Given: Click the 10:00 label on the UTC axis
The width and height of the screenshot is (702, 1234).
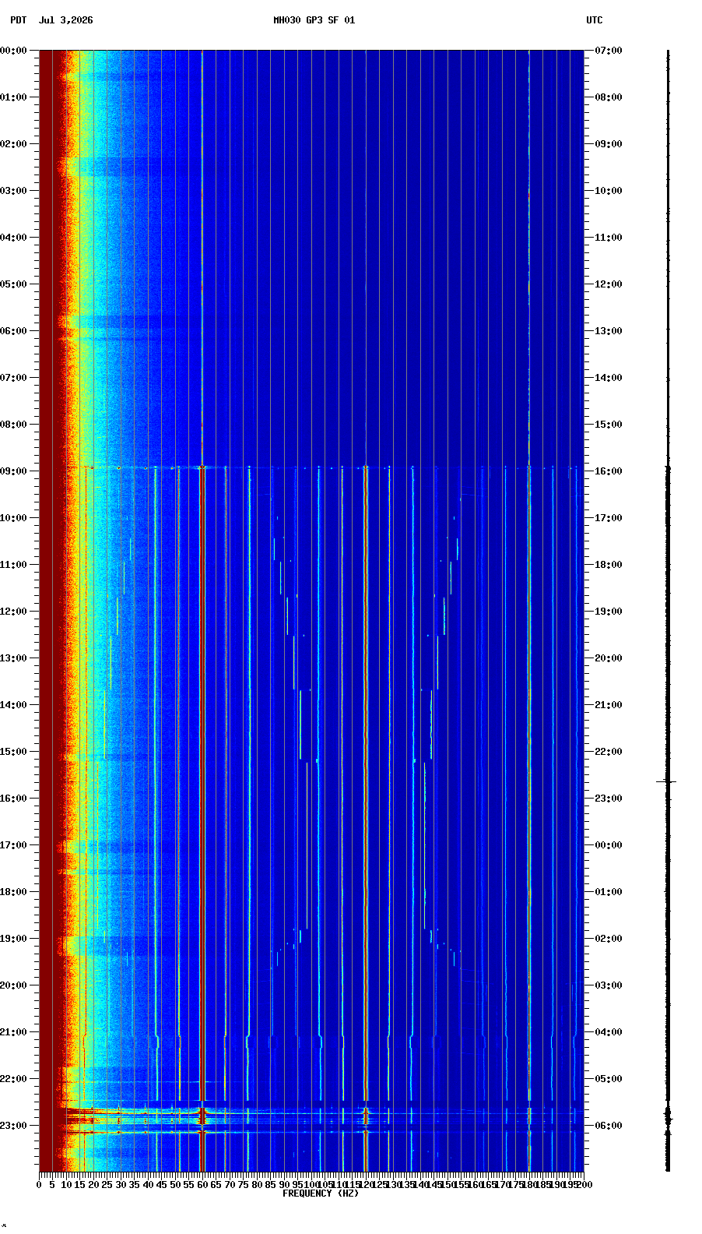Looking at the screenshot, I should pyautogui.click(x=609, y=191).
